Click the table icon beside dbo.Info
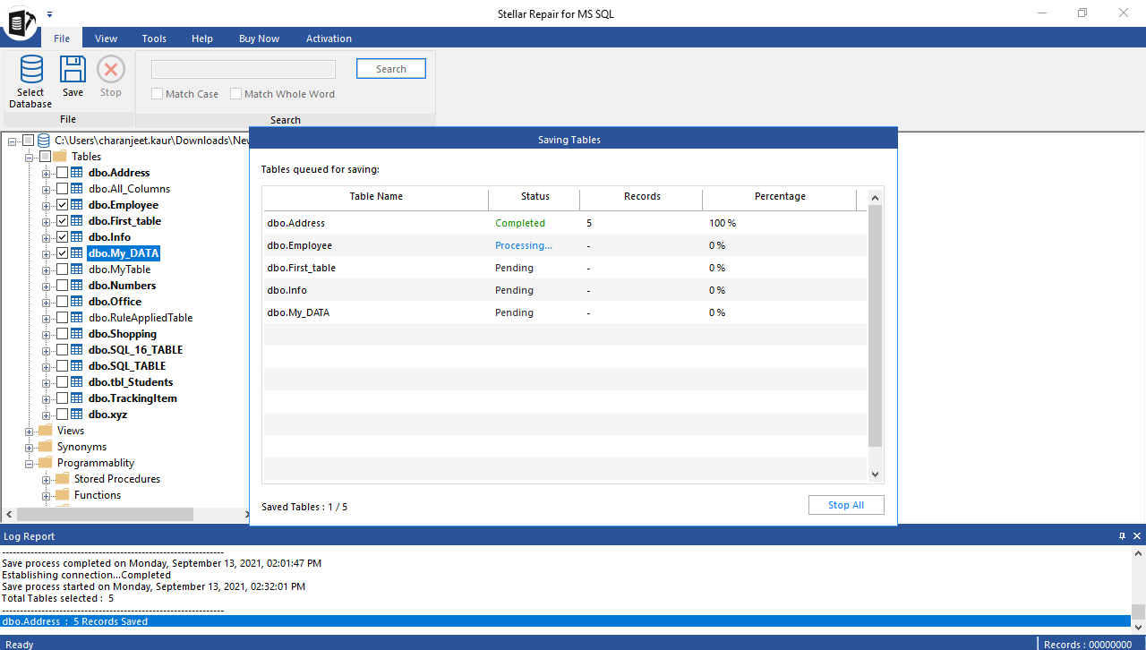 click(77, 237)
